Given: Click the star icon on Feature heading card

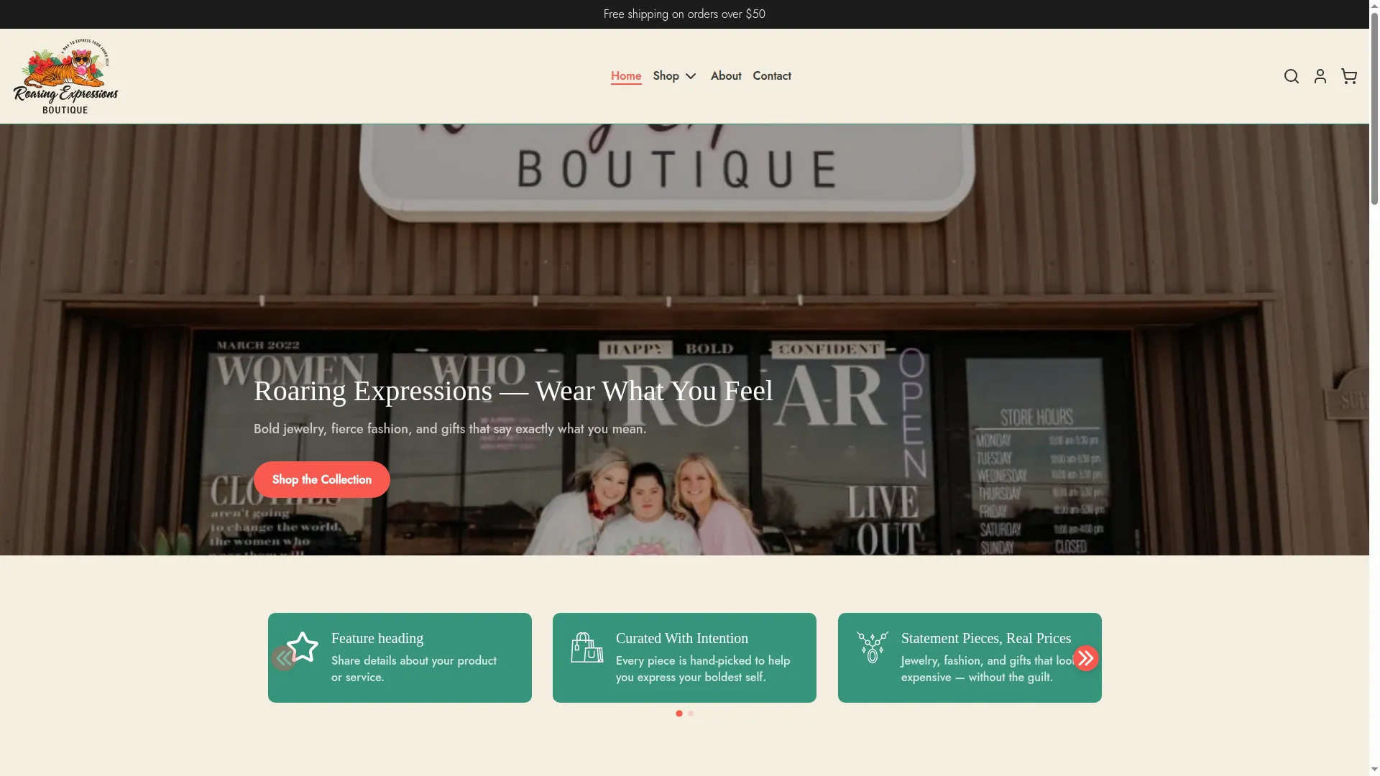Looking at the screenshot, I should (x=303, y=647).
